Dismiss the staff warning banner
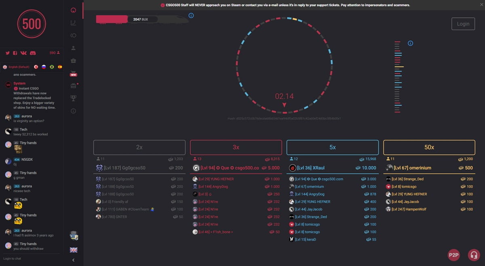Viewport: 485px width, 266px height. pos(481,5)
